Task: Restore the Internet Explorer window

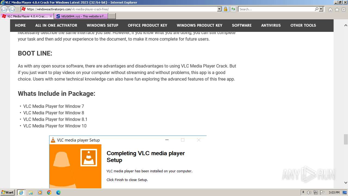Action: [x=340, y=2]
